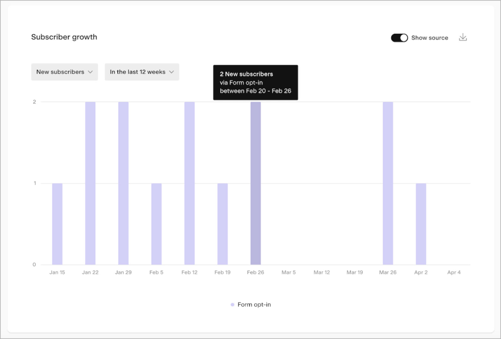Screen dimensions: 501x339
Task: Click the Apr 2 bar
Action: [421, 224]
